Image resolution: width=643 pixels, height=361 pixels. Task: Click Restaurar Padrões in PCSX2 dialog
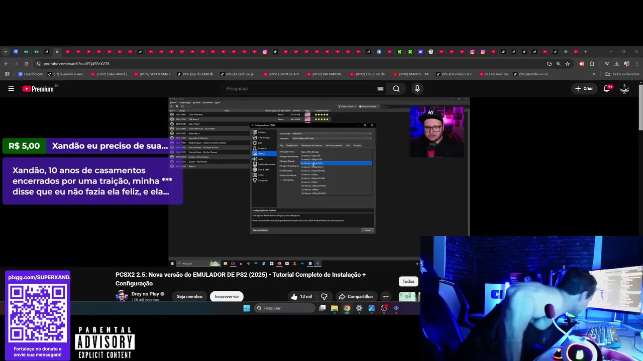coord(260,230)
